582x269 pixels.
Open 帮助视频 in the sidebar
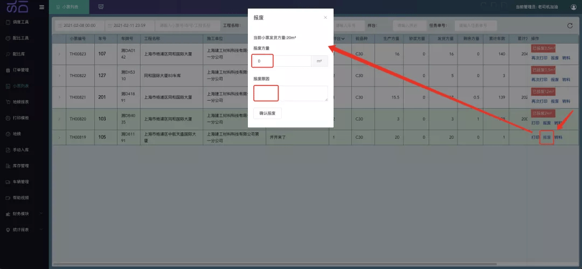pyautogui.click(x=20, y=197)
